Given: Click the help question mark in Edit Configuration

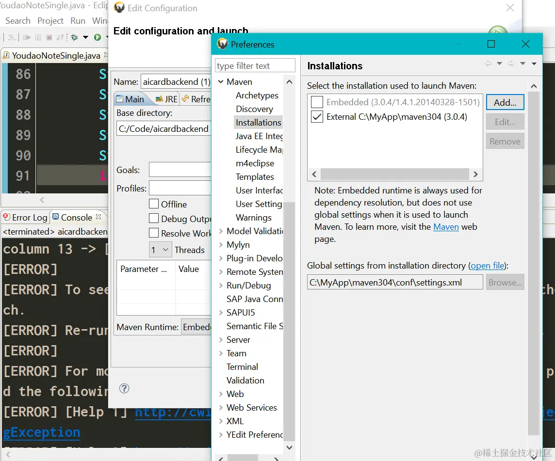Looking at the screenshot, I should click(124, 388).
